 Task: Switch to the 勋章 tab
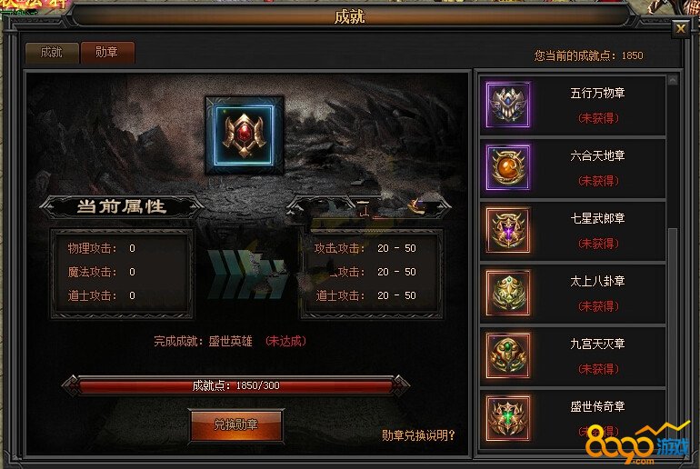107,52
